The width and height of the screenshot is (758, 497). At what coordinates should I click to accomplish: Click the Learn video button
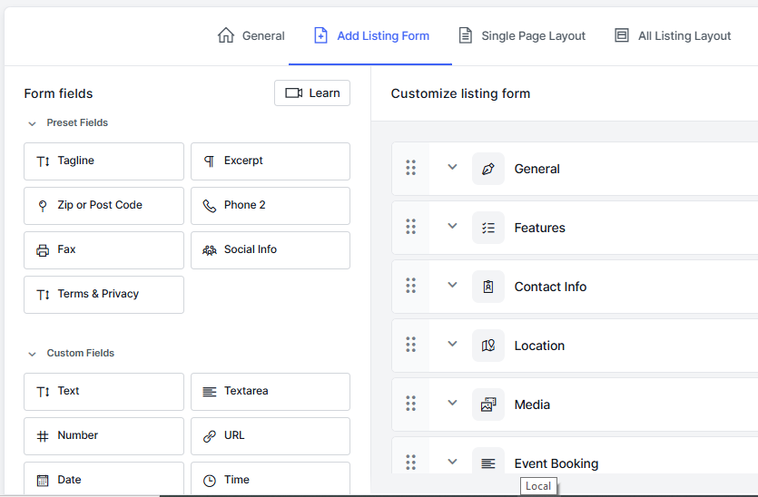(x=312, y=93)
